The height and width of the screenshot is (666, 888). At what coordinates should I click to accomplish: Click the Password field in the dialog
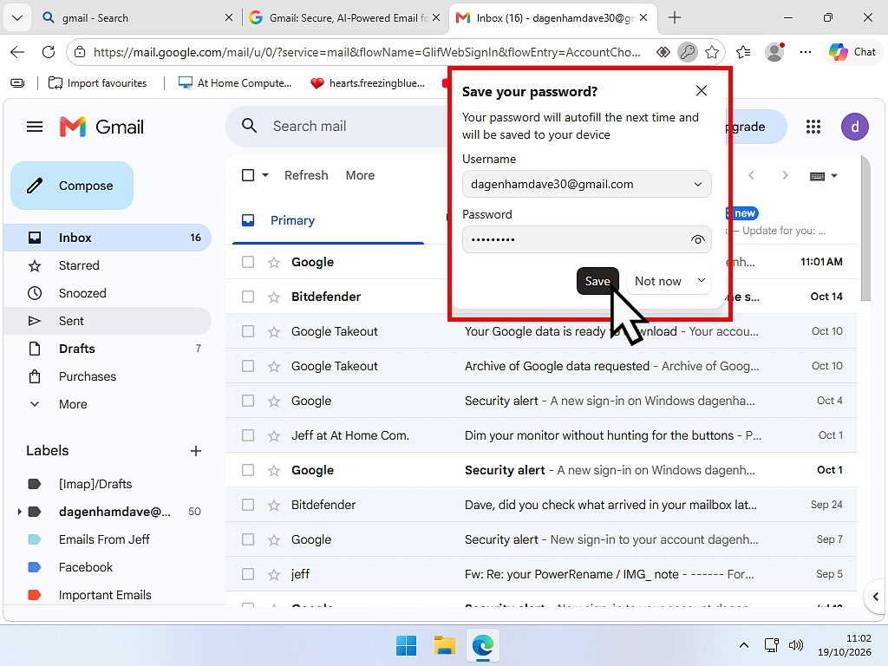pos(587,239)
